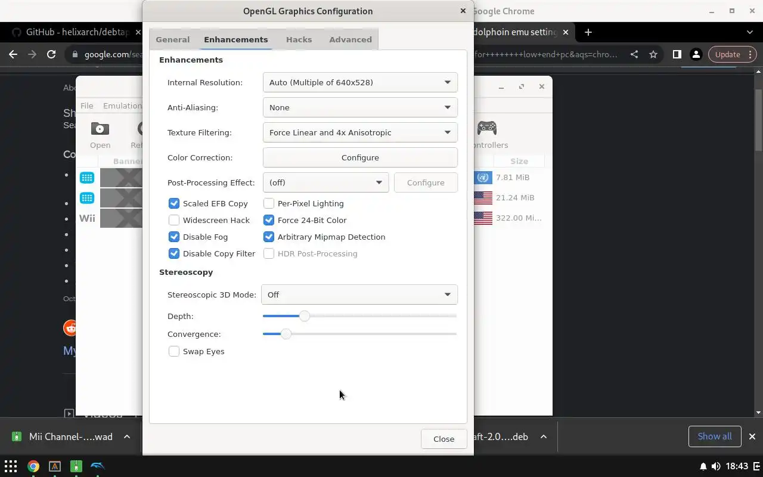Close the GitHub helixarch/debtap tab
Viewport: 763px width, 477px height.
tap(138, 32)
